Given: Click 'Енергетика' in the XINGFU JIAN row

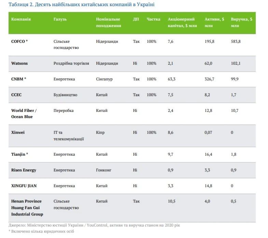Looking at the screenshot, I should tap(64, 186).
